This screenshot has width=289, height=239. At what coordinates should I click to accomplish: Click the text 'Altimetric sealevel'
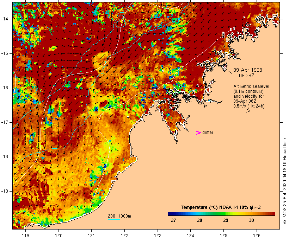click(251, 86)
